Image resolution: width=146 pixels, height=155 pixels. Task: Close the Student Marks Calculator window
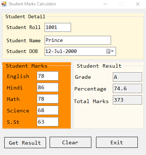[x=138, y=4]
